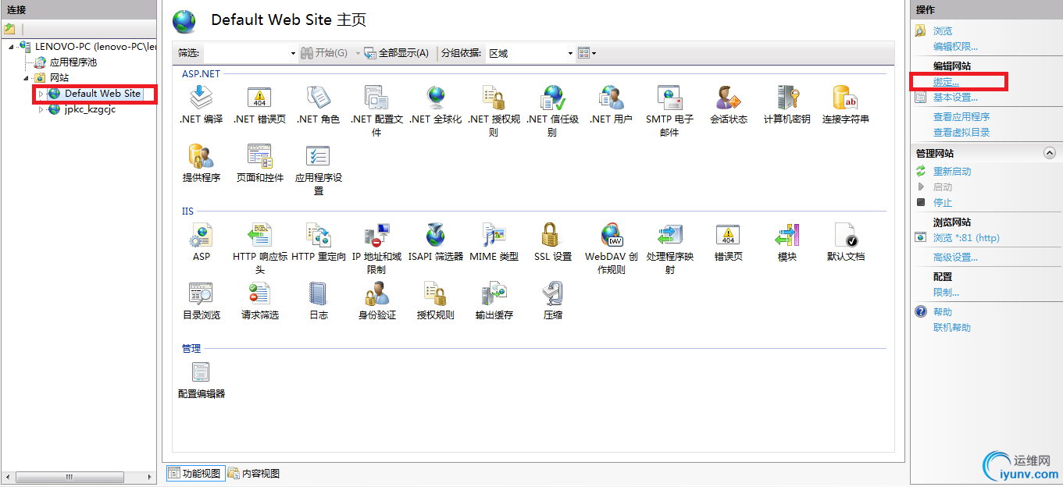Open the 应用程序设置 feature icon
1063x487 pixels.
click(x=318, y=157)
